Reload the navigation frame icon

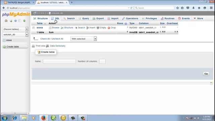24,21
